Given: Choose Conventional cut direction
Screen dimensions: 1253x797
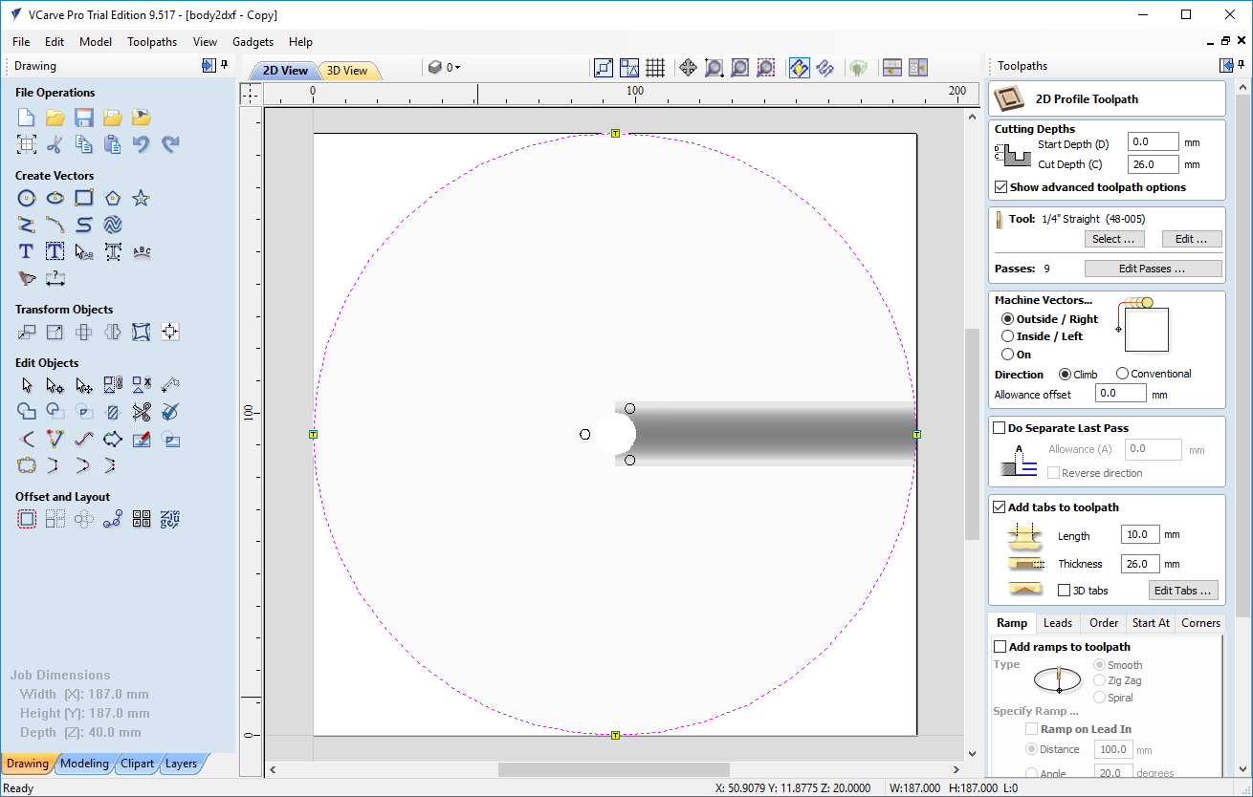Looking at the screenshot, I should click(x=1122, y=374).
